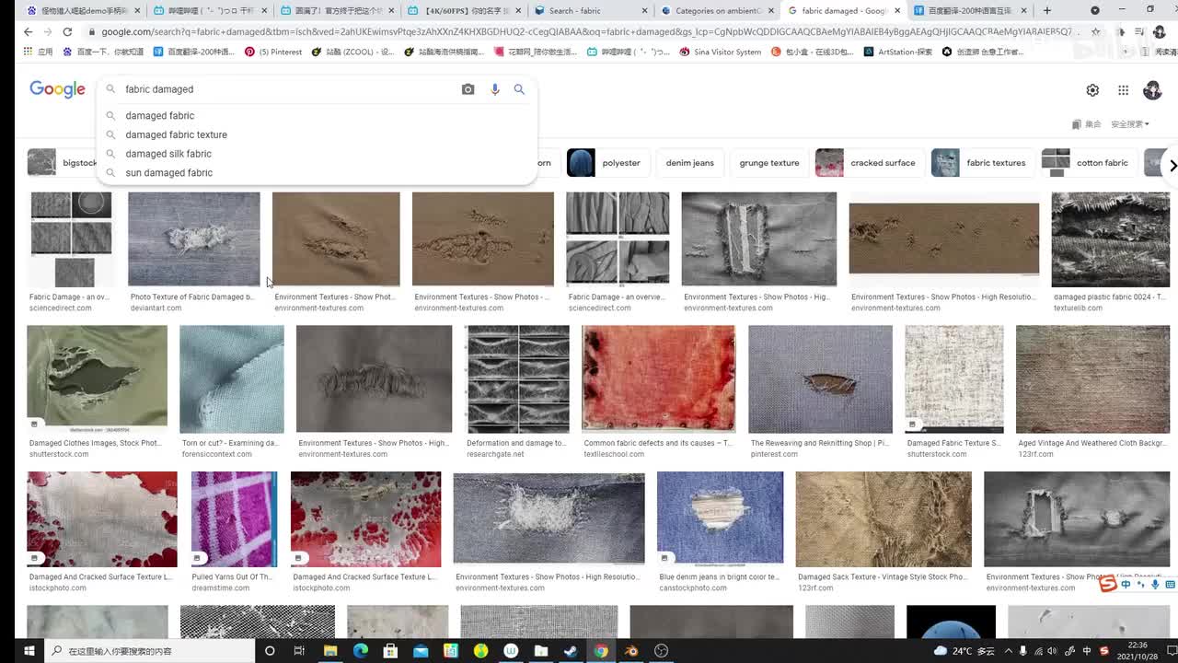Open Blender from the taskbar
This screenshot has height=663, width=1178.
click(x=631, y=651)
